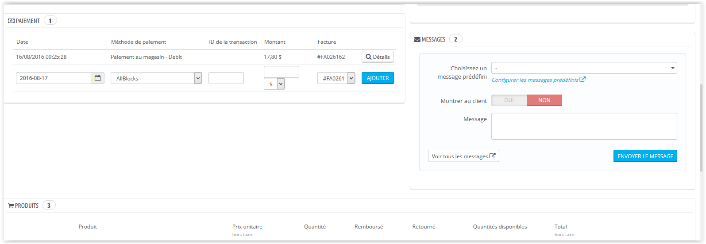
Task: Open the AllBlocks payment method dropdown
Action: (156, 78)
